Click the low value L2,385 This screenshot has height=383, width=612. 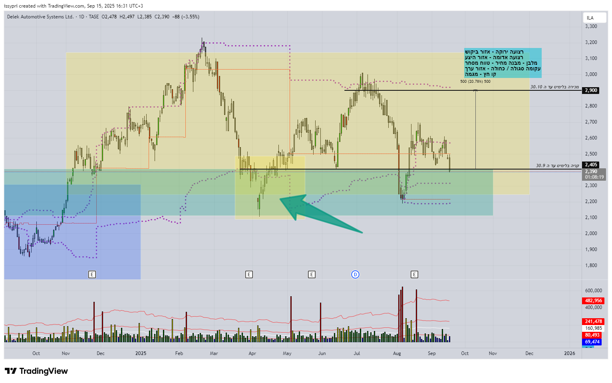[x=145, y=17]
